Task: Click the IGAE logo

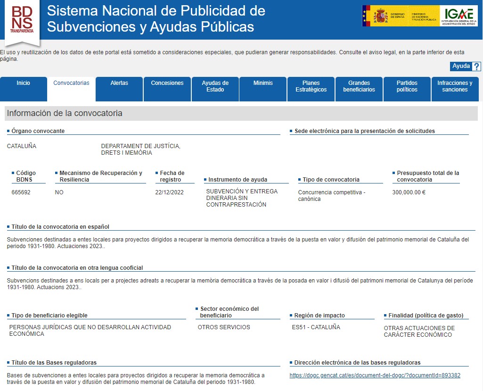Action: click(458, 16)
